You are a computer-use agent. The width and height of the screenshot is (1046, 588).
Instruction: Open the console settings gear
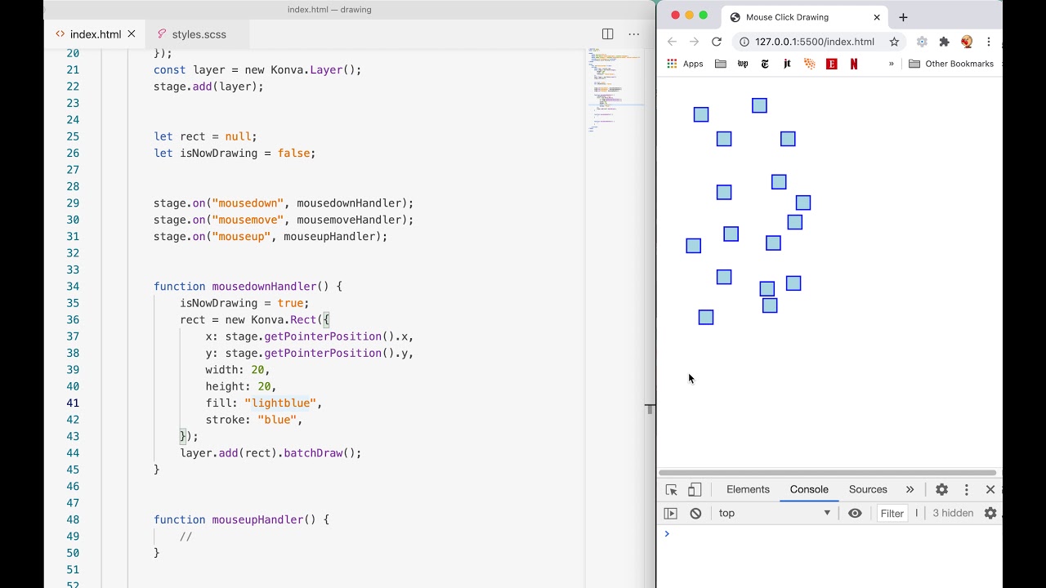pos(990,514)
